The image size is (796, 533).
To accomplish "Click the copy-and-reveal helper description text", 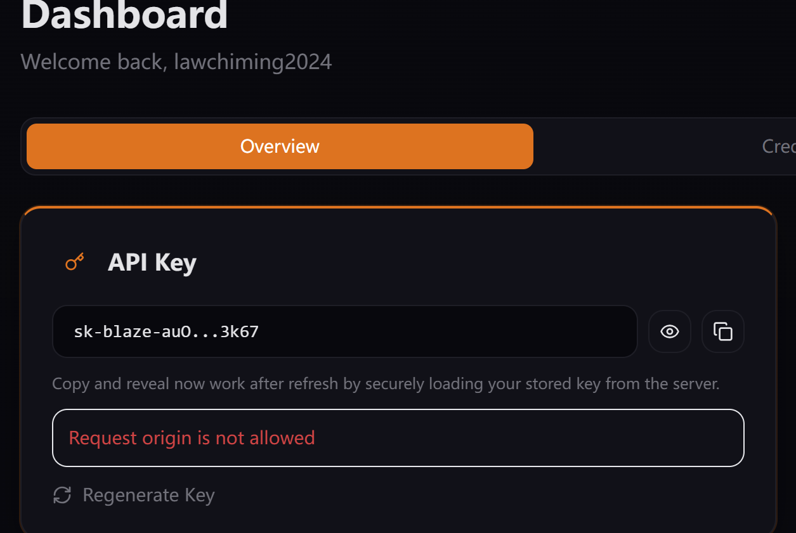I will click(386, 384).
